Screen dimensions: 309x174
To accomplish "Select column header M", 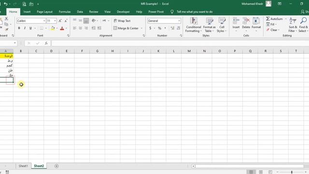I will [189, 51].
